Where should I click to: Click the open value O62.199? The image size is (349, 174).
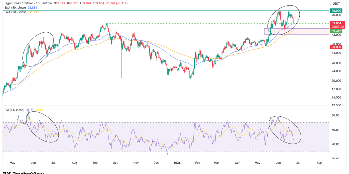pos(60,3)
